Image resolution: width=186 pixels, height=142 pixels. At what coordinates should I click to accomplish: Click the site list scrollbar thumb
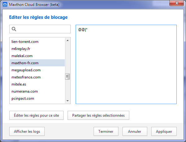point(68,77)
